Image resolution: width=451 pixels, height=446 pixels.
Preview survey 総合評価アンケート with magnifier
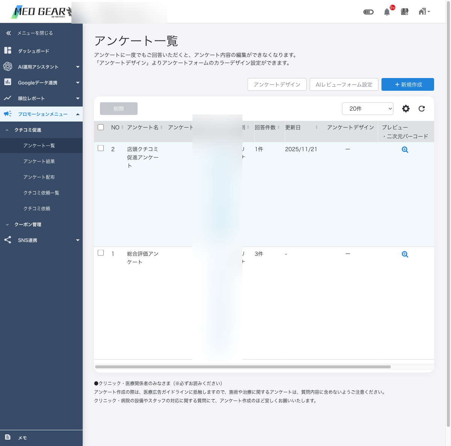(405, 254)
